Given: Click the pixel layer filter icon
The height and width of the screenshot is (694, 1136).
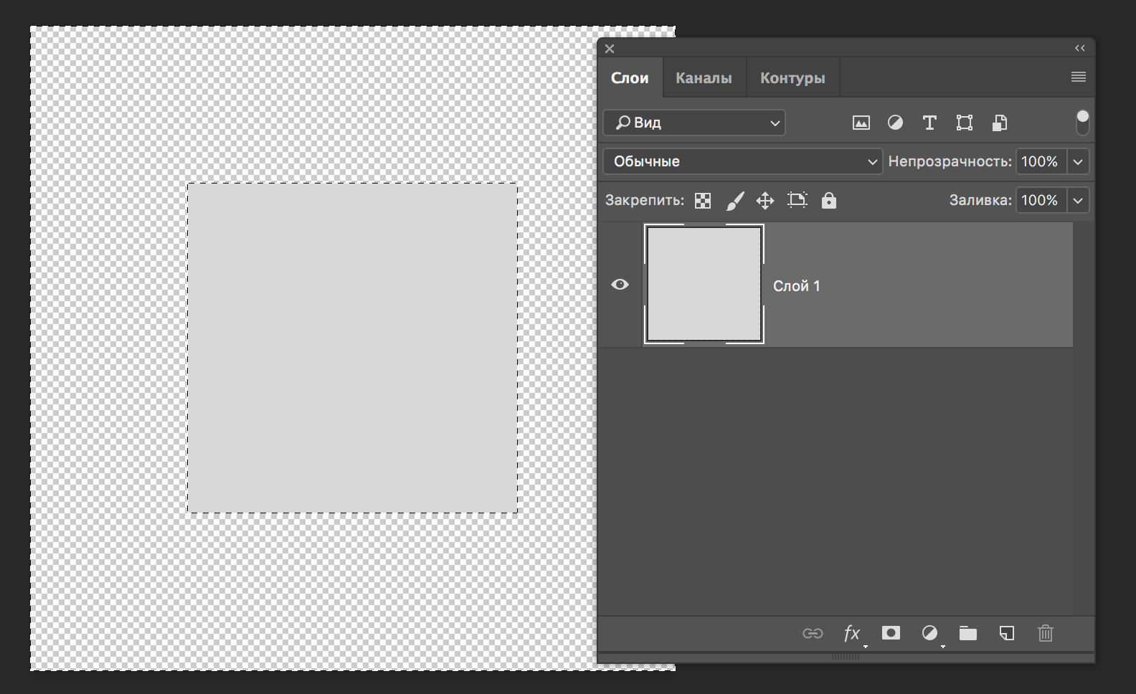Looking at the screenshot, I should [861, 123].
